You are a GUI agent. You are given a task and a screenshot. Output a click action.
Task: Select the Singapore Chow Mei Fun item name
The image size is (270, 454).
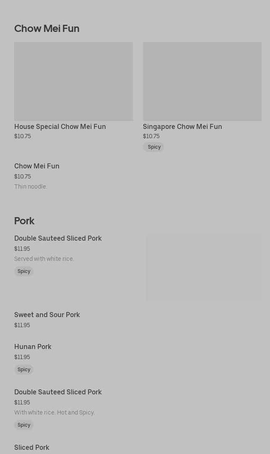[182, 126]
